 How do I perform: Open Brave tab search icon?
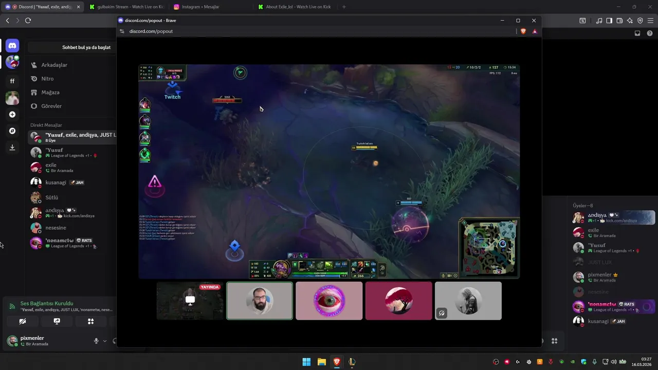tap(582, 21)
